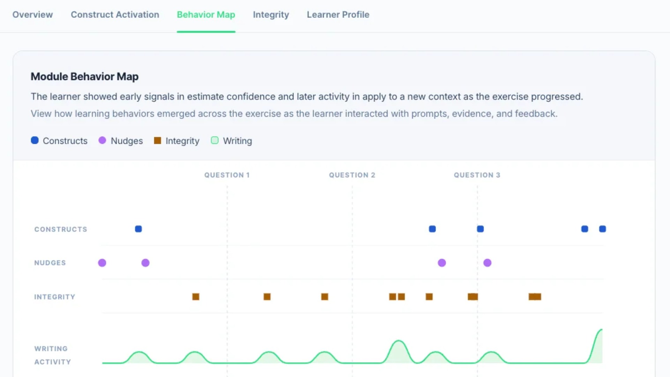The image size is (670, 377).
Task: Click construct marker on Question 3 line
Action: [x=481, y=229]
